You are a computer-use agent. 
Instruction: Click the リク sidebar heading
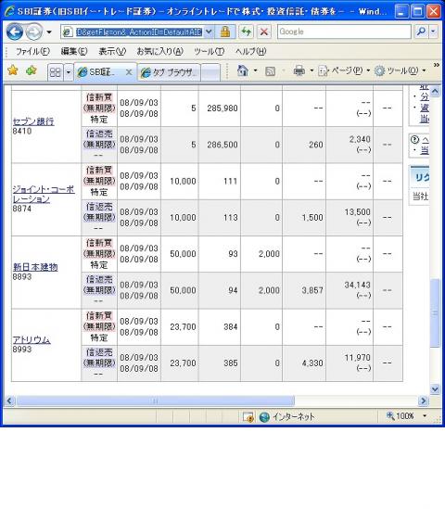tap(422, 177)
